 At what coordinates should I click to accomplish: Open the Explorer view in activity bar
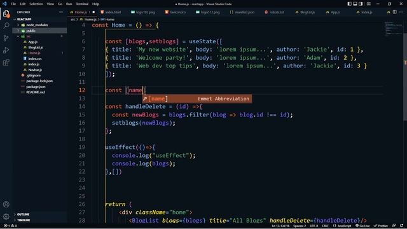pos(6,13)
